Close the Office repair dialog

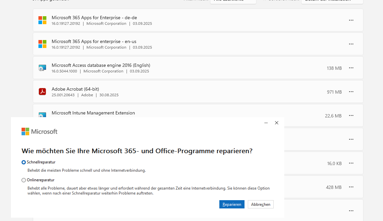tap(277, 123)
